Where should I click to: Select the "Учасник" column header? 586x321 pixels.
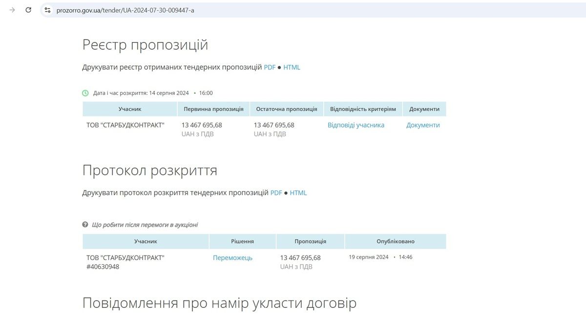pyautogui.click(x=130, y=108)
